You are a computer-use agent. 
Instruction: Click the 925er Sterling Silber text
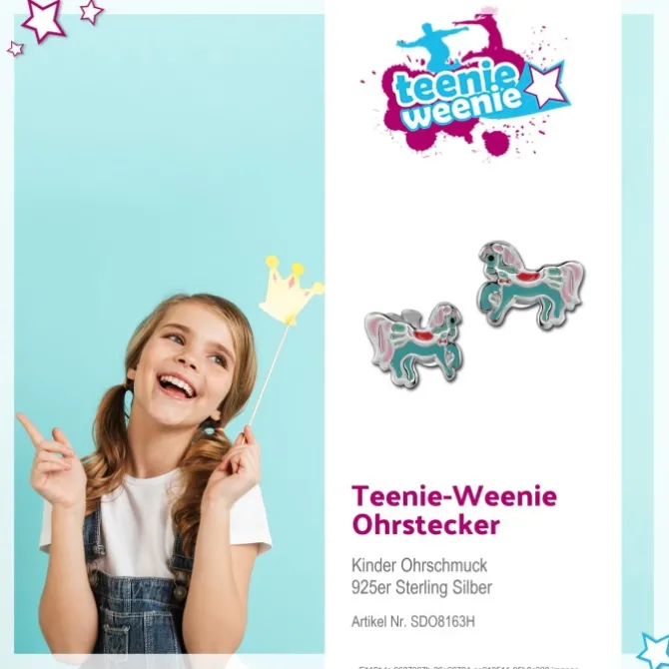[x=421, y=587]
